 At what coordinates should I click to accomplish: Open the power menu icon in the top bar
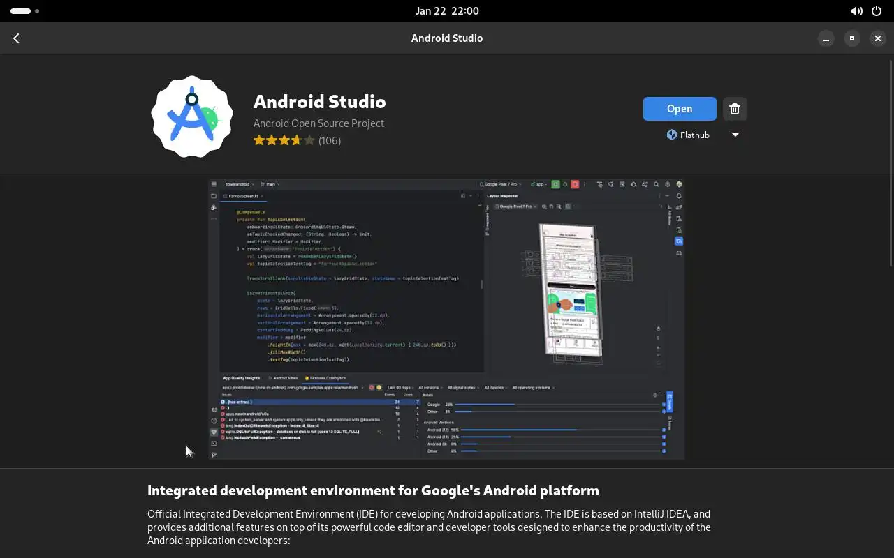coord(876,11)
